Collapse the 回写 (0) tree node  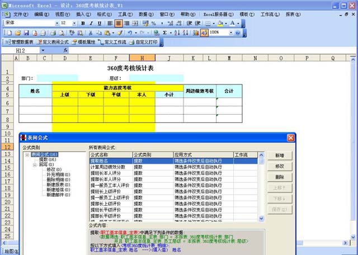click(35, 164)
